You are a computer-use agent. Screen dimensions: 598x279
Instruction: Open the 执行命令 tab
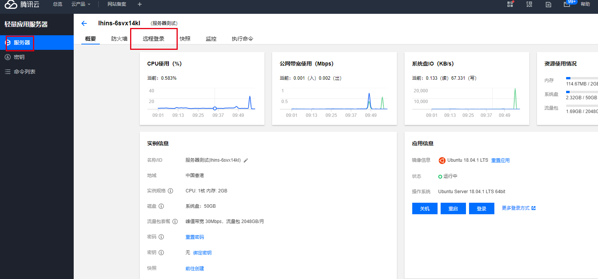(x=243, y=39)
